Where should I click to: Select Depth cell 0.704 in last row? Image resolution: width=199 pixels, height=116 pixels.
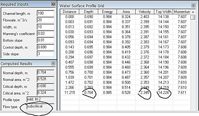pyautogui.click(x=89, y=93)
